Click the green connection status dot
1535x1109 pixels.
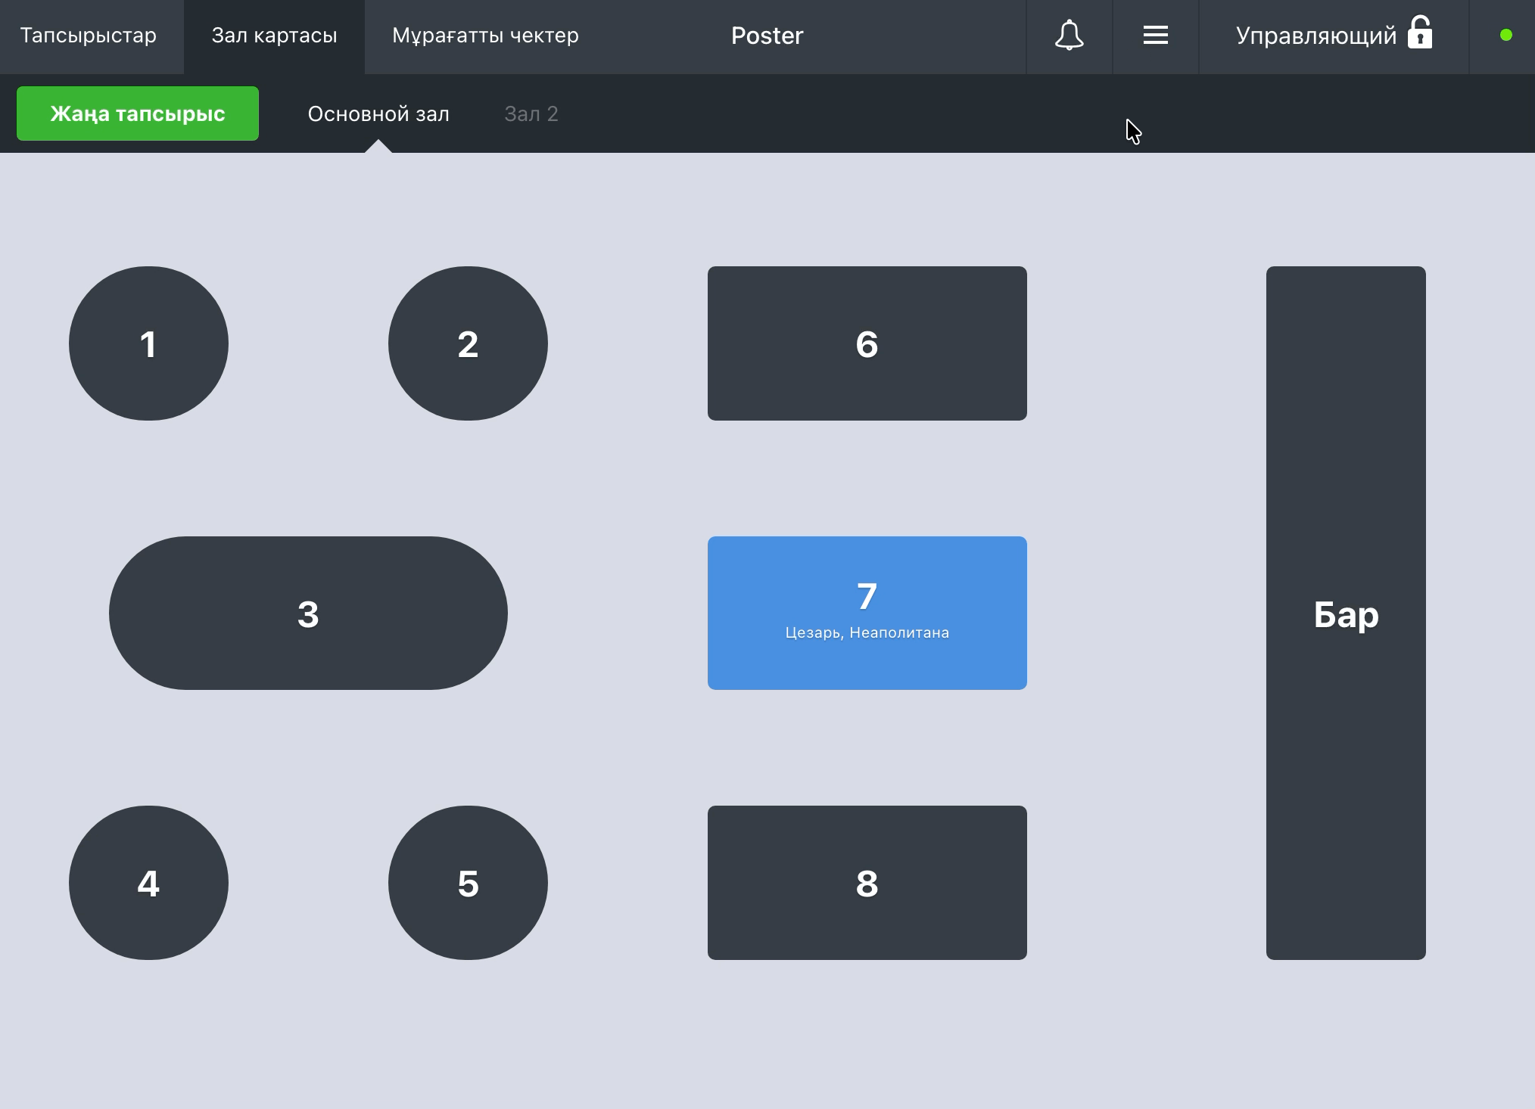[1505, 35]
